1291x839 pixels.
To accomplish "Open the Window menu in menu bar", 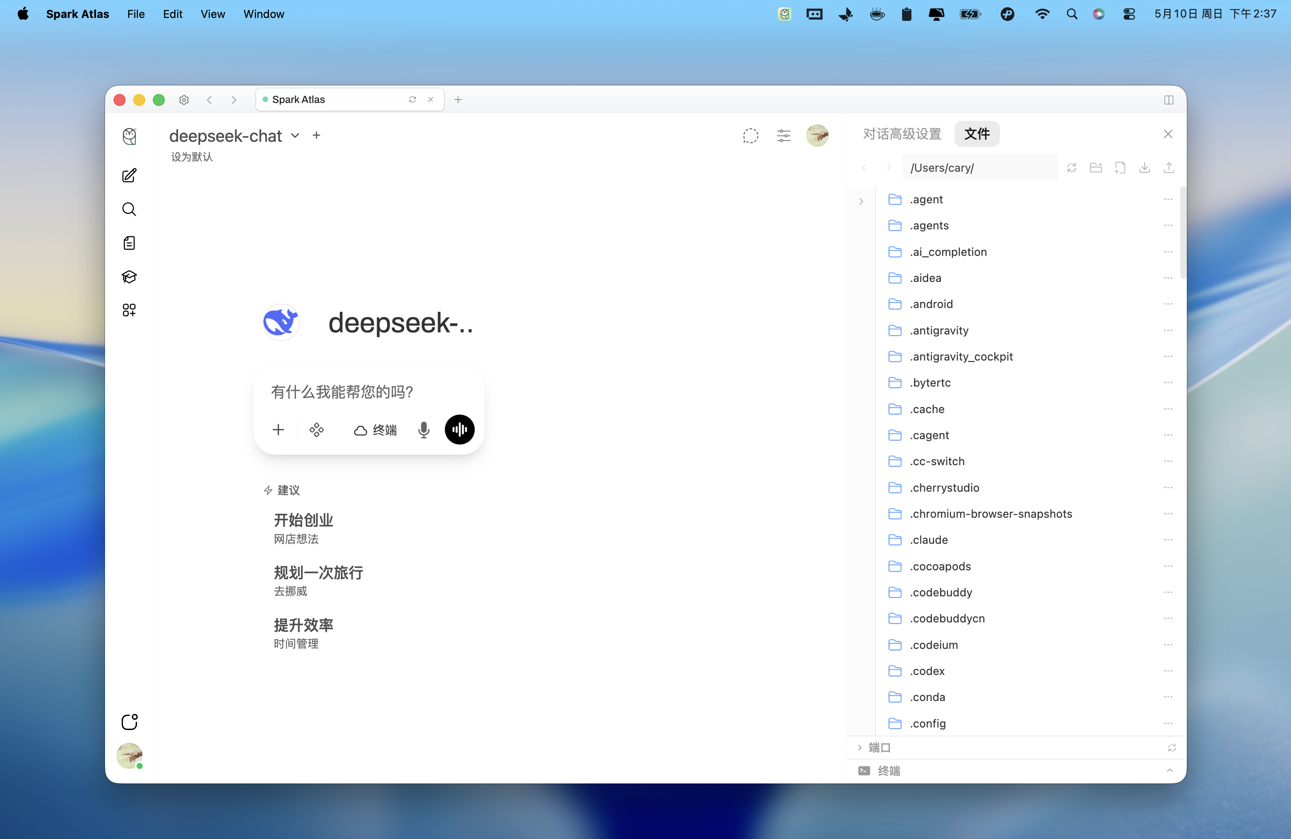I will [x=264, y=14].
